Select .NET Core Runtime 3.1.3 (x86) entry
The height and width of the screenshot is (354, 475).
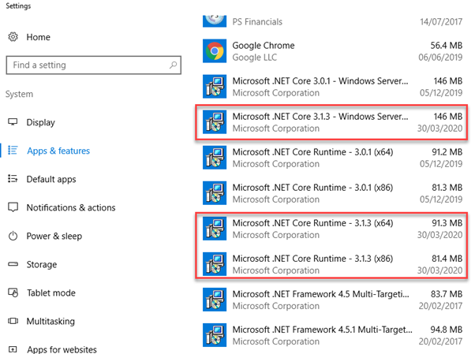[x=331, y=264]
